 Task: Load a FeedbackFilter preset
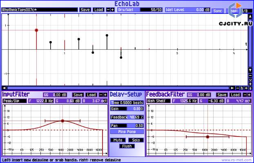(x=235, y=95)
